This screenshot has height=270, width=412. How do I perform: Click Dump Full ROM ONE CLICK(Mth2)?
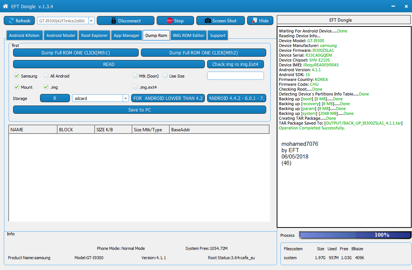pyautogui.click(x=203, y=53)
